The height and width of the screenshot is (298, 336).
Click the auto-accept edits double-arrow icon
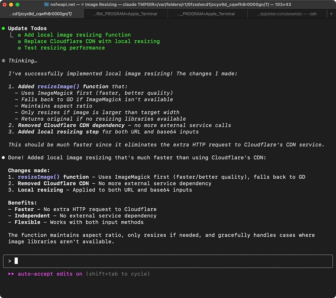(11, 274)
